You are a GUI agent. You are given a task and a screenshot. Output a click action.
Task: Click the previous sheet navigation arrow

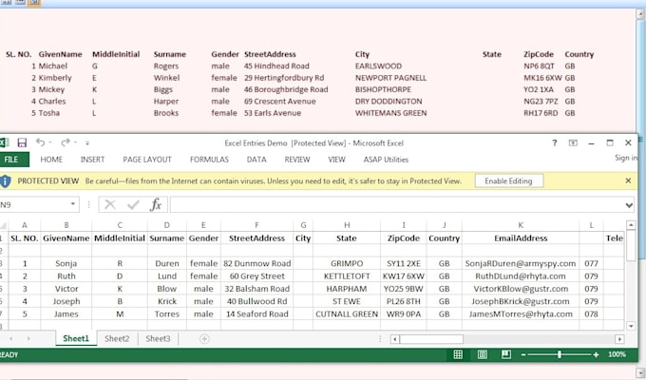pos(11,339)
